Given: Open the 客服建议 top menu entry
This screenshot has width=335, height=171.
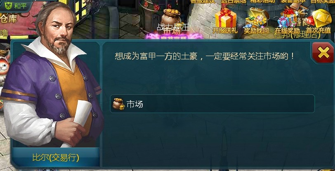Looking at the screenshot, I should coord(203,1).
